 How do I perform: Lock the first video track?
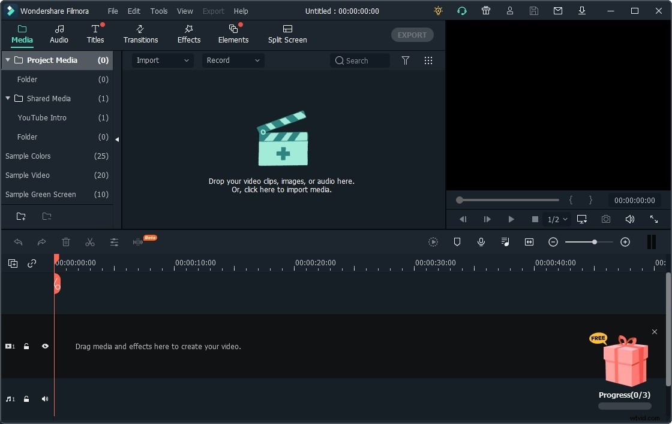point(26,346)
